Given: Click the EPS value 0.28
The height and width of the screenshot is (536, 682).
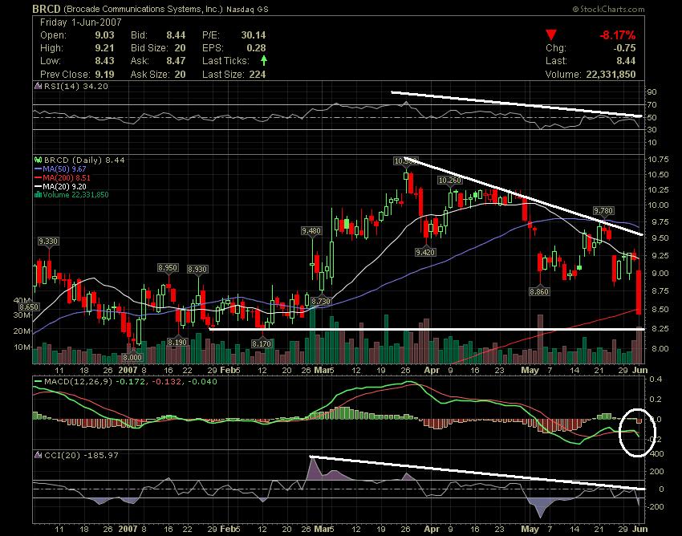Looking at the screenshot, I should 256,48.
